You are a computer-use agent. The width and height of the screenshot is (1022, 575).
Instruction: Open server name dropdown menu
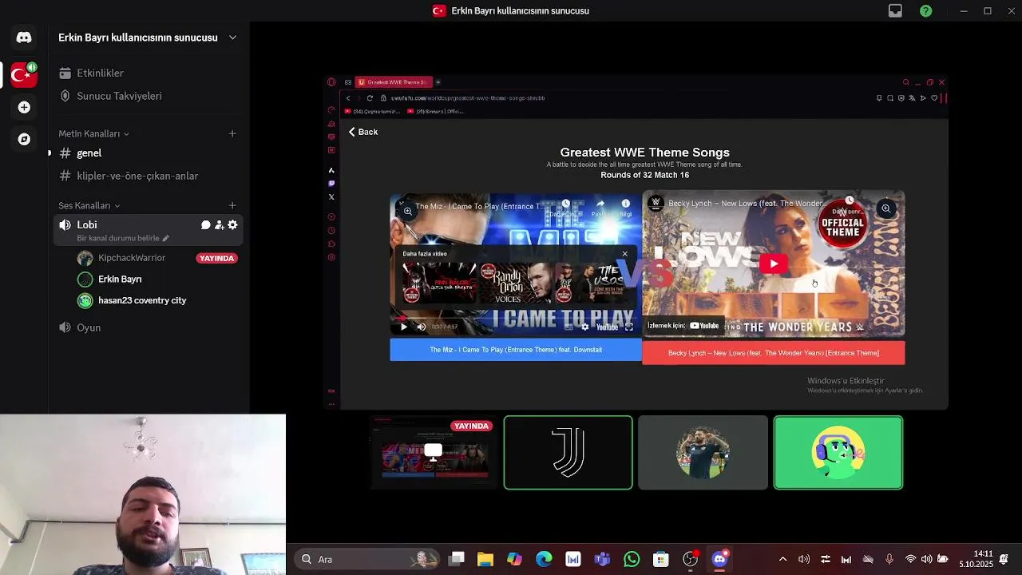pos(232,38)
